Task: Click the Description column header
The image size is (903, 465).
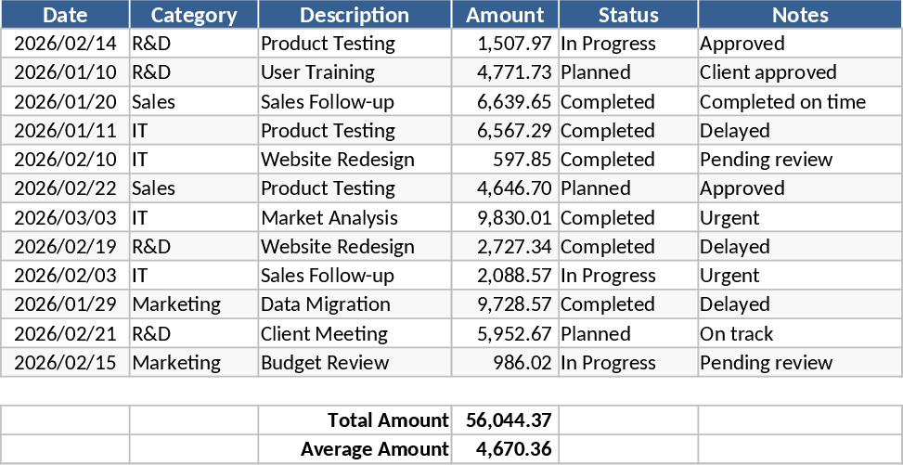Action: (355, 15)
